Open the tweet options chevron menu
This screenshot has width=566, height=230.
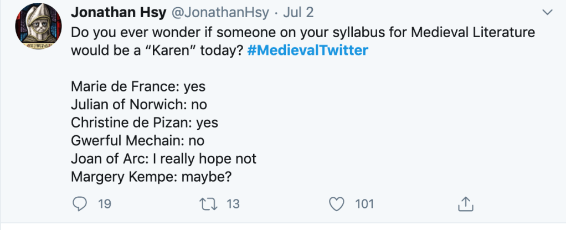(547, 12)
